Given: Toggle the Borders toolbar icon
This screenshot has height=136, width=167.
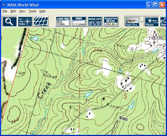Looking at the screenshot, I should (163, 21).
